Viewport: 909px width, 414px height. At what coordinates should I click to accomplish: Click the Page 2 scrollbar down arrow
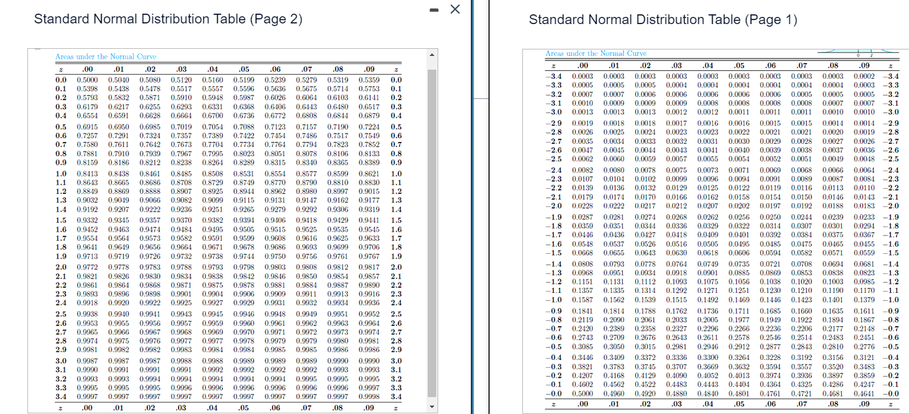[x=431, y=408]
